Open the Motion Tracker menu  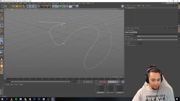(55, 3)
